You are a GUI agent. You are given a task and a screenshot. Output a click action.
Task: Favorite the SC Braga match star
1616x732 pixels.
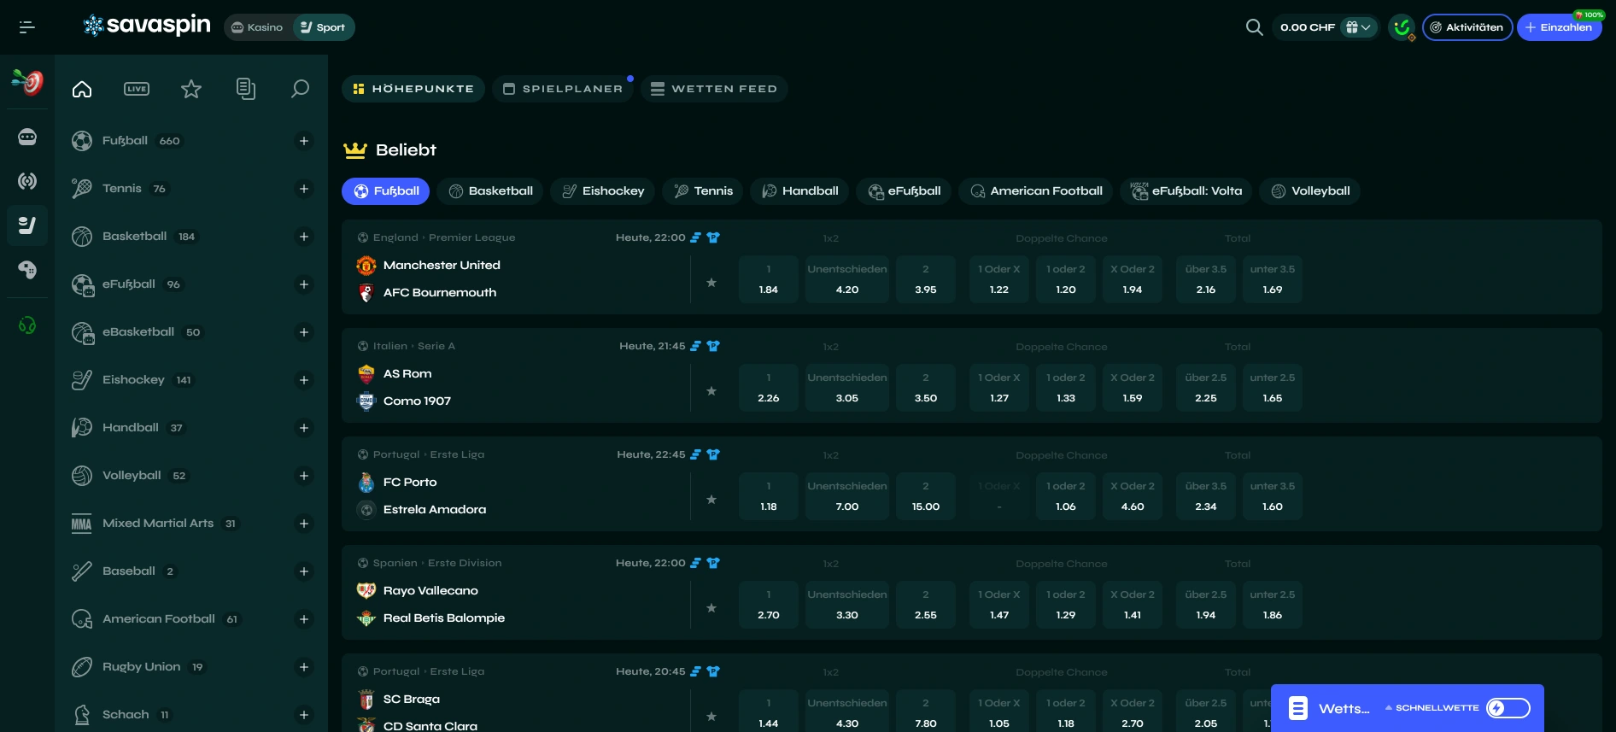coord(711,717)
